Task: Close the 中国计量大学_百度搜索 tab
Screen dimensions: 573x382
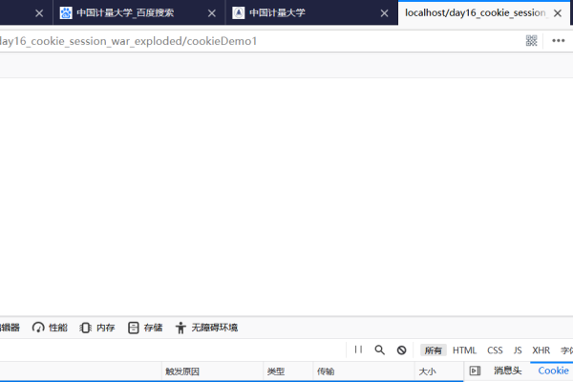Action: (212, 13)
